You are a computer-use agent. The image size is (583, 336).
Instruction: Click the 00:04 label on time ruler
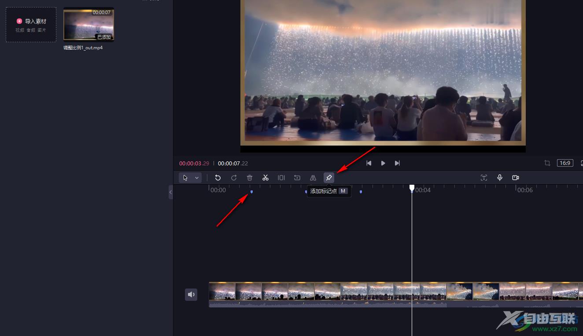click(x=423, y=190)
